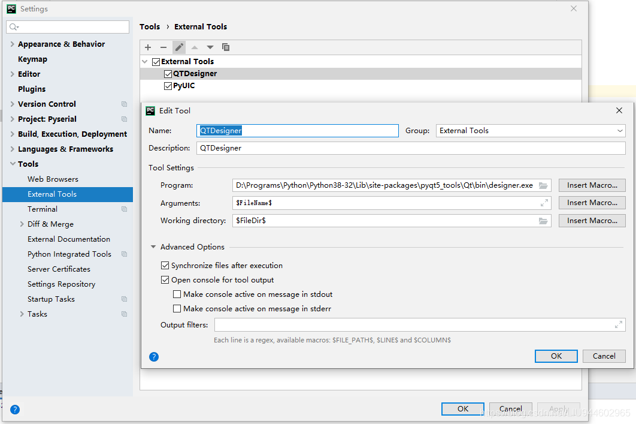The width and height of the screenshot is (636, 424).
Task: Click into the Name field
Action: (297, 131)
